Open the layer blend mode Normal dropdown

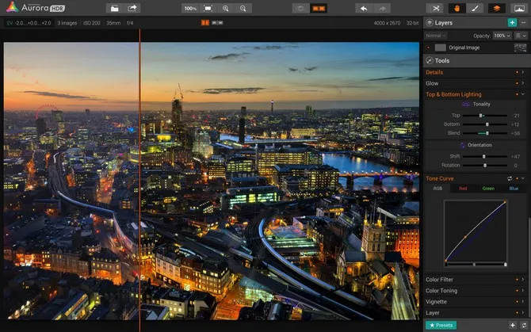point(436,36)
